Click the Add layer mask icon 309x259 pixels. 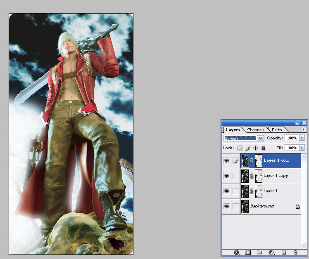coord(248,252)
